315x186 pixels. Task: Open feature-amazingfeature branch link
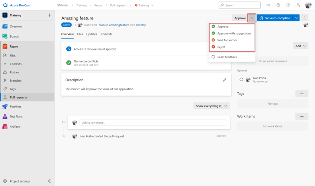coord(114,25)
